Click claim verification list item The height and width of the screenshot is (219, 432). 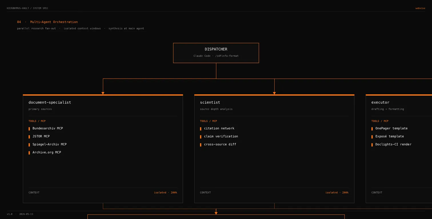(x=221, y=136)
